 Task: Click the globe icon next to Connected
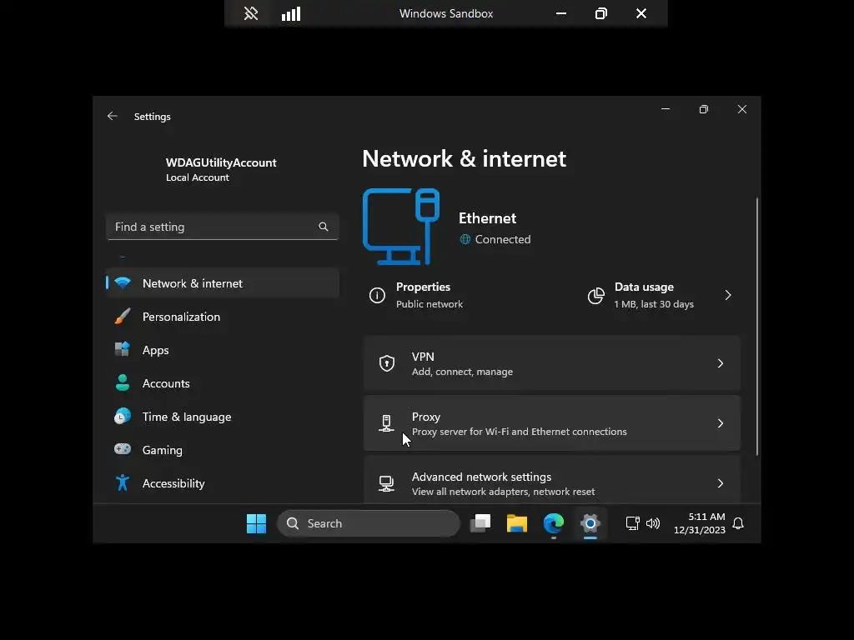(x=465, y=239)
